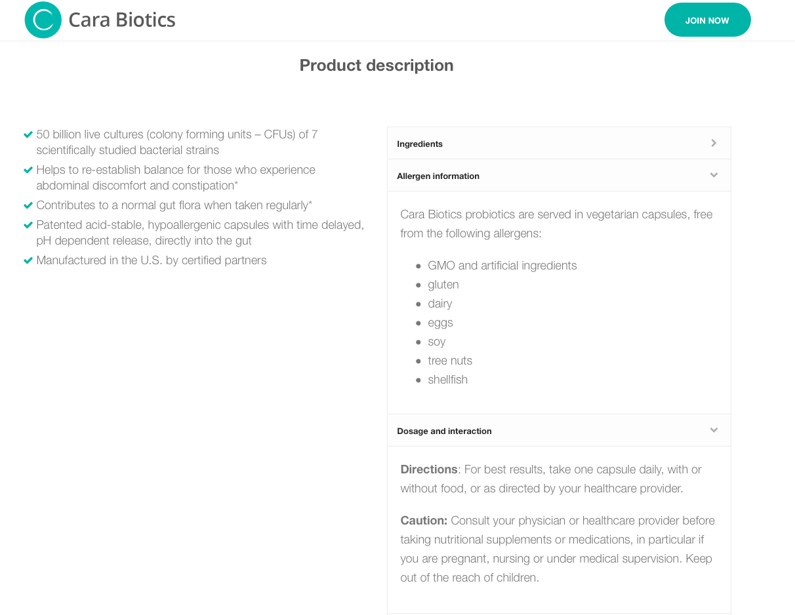This screenshot has width=795, height=615.
Task: Select the Dosage and interaction header
Action: point(444,431)
